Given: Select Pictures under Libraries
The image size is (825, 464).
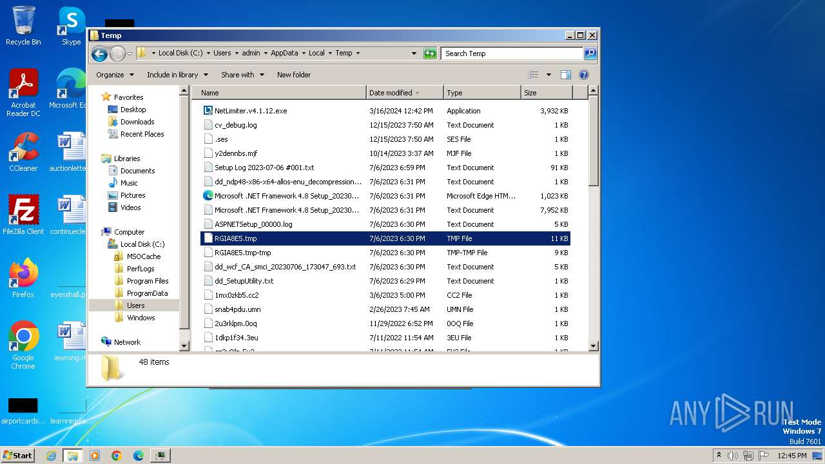Looking at the screenshot, I should point(133,195).
